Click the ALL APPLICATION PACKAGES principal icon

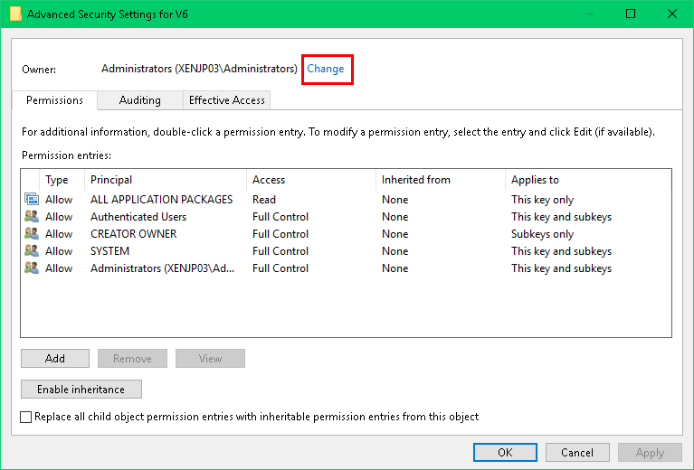click(x=32, y=200)
